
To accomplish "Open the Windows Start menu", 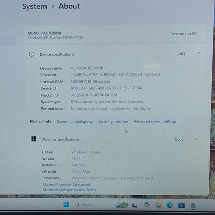I will click(66, 205).
